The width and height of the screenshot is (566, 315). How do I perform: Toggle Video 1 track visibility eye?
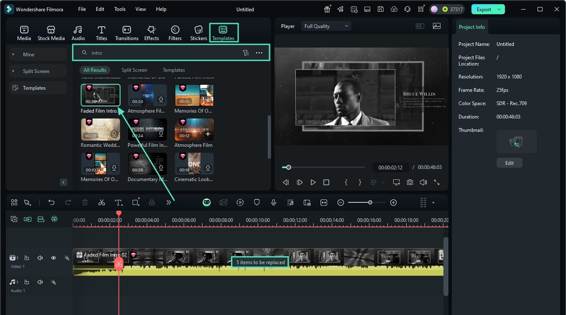click(x=54, y=258)
